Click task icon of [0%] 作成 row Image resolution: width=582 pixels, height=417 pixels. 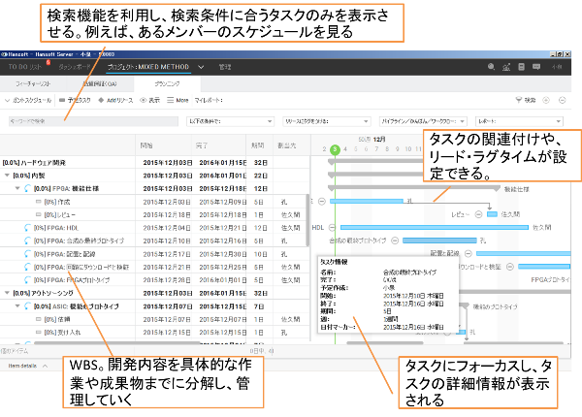coord(38,202)
